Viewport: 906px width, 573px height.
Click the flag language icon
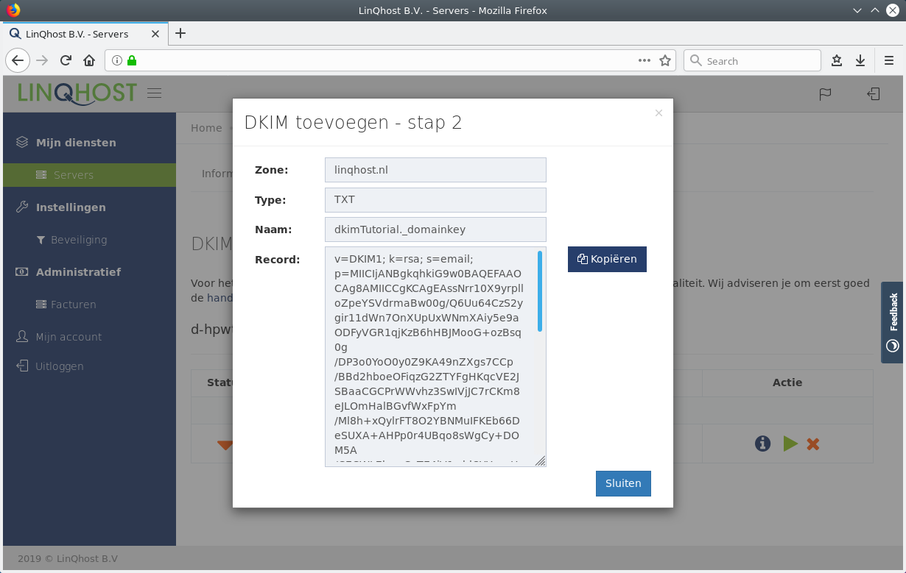[825, 93]
